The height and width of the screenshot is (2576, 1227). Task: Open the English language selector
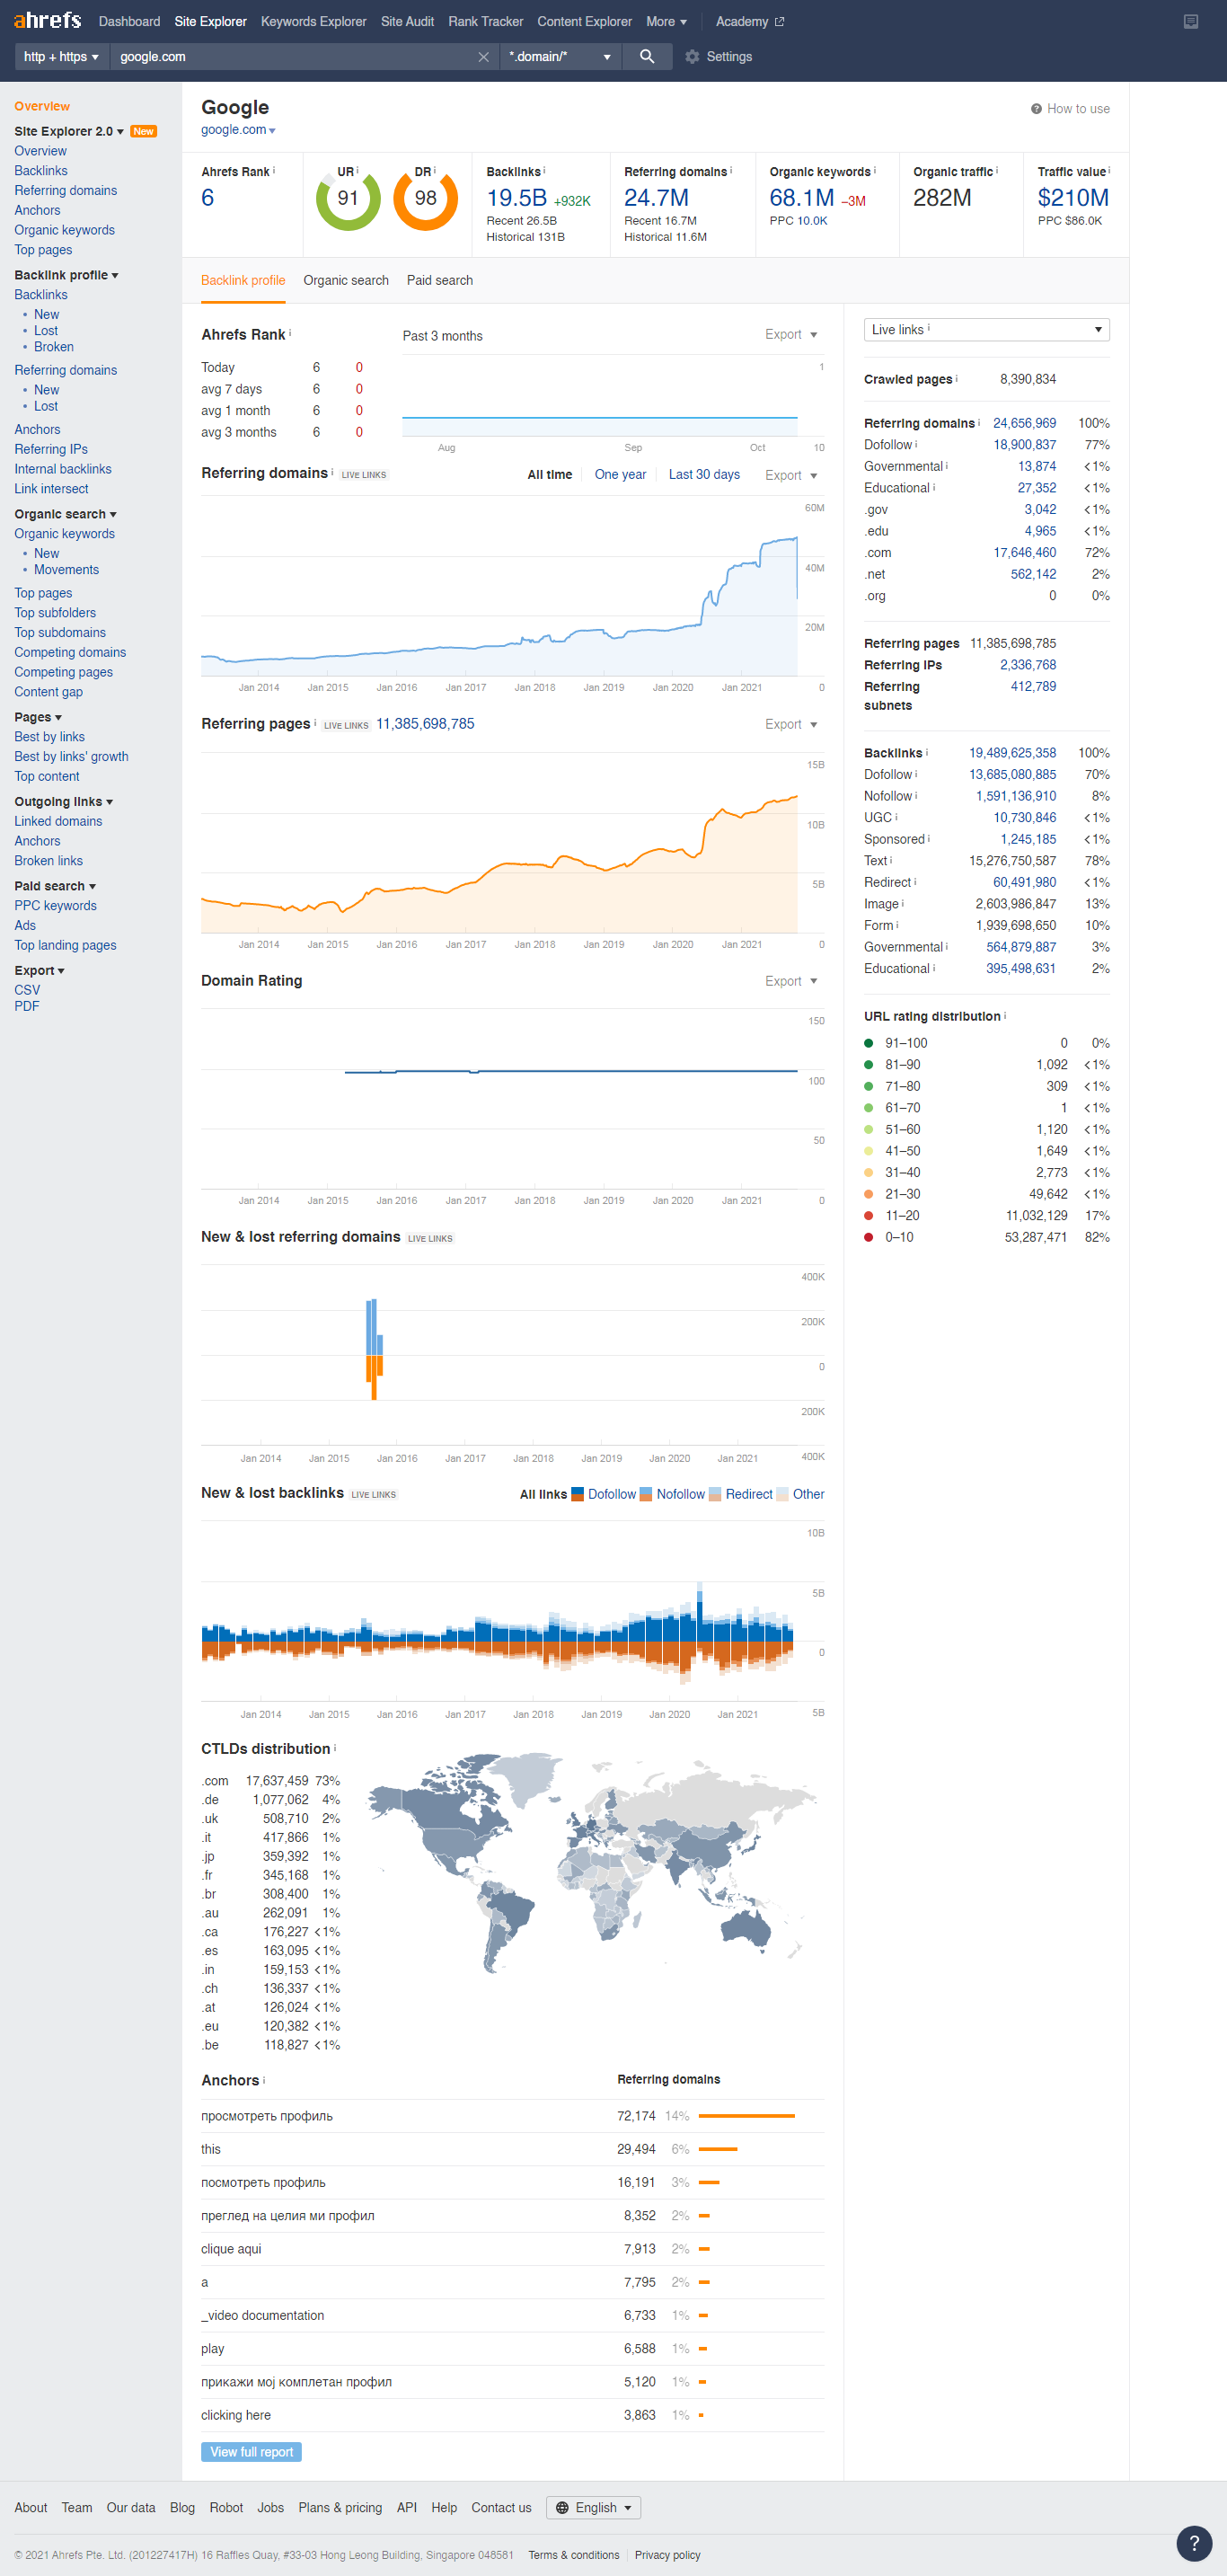pyautogui.click(x=593, y=2507)
